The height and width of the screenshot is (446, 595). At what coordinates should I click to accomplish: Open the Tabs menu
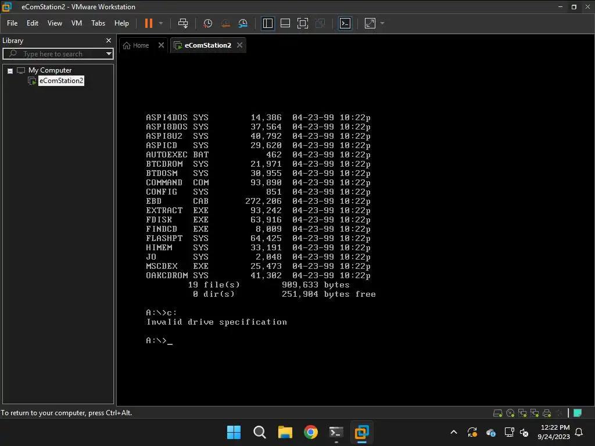pos(98,23)
